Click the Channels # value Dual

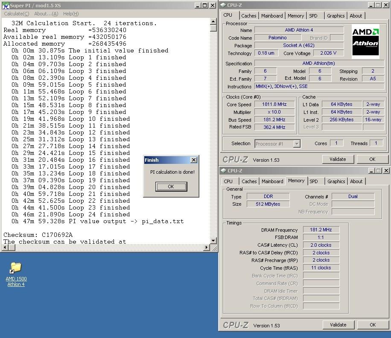[x=353, y=196]
